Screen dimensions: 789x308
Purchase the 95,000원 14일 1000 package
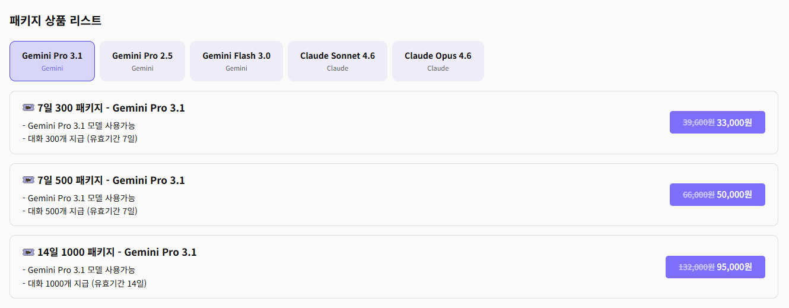(715, 267)
